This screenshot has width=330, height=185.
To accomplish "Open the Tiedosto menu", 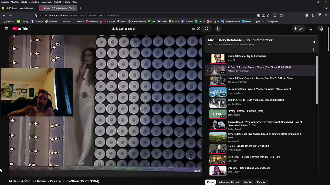I will [x=5, y=2].
